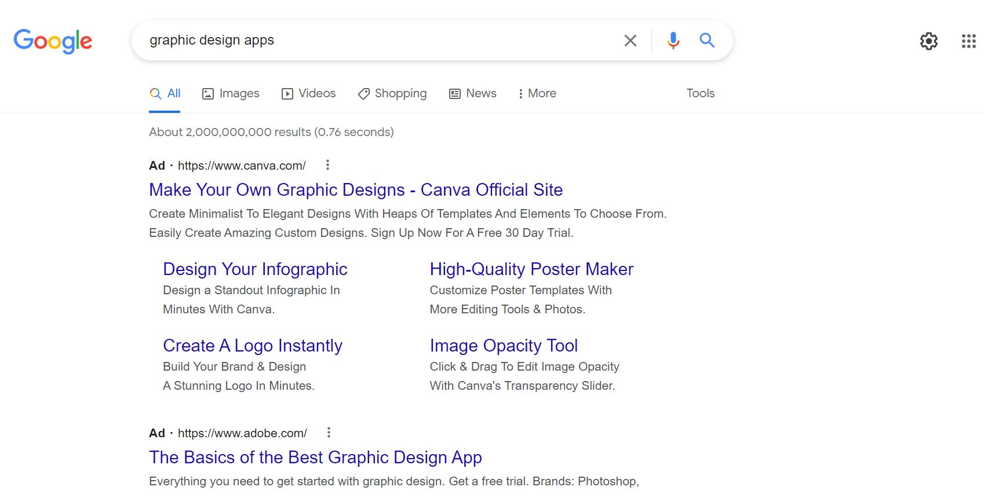Open the Google apps grid
Image resolution: width=984 pixels, height=494 pixels.
[x=968, y=41]
